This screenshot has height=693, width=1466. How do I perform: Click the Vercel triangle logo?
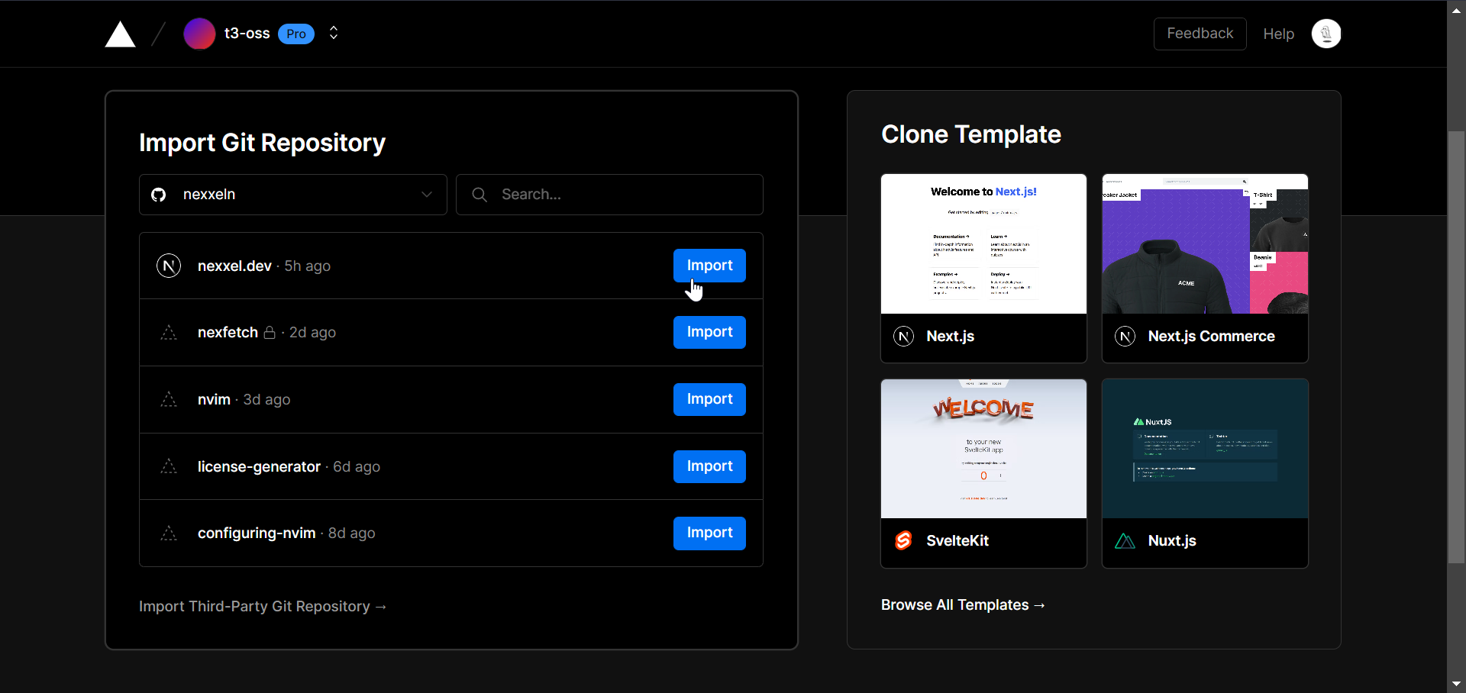click(x=120, y=34)
